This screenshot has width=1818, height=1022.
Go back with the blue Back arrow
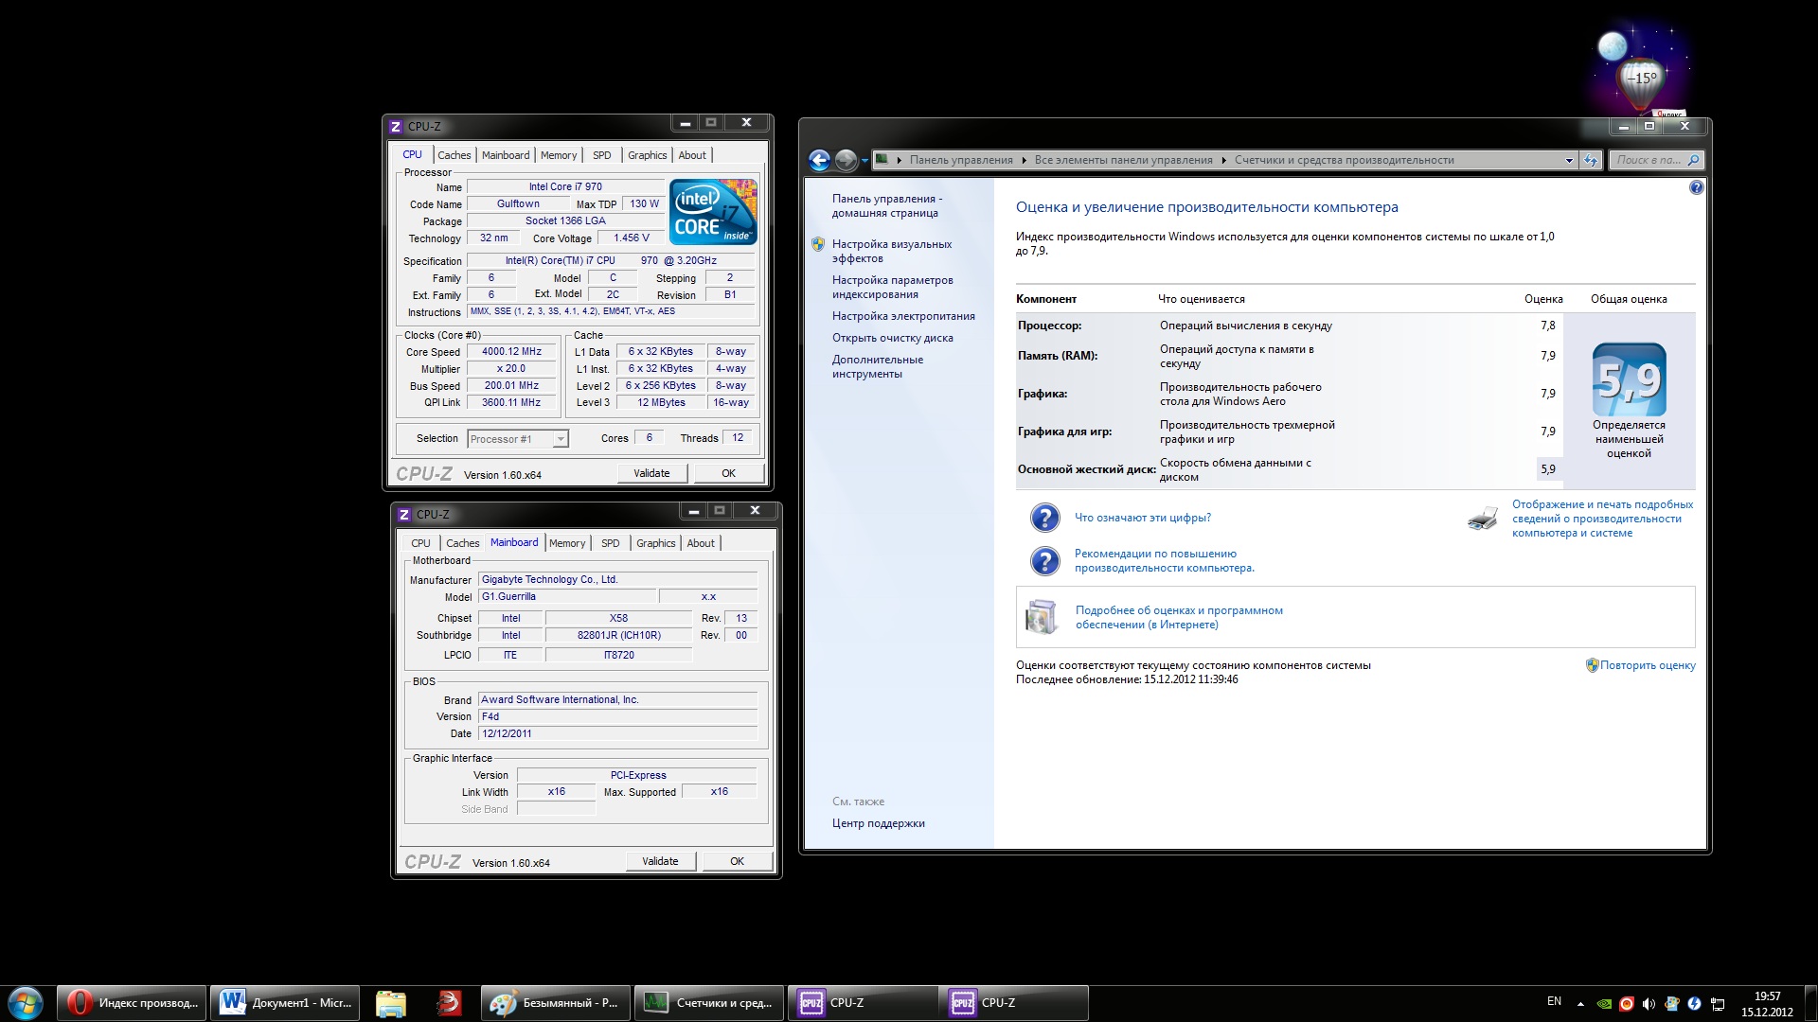click(x=819, y=161)
